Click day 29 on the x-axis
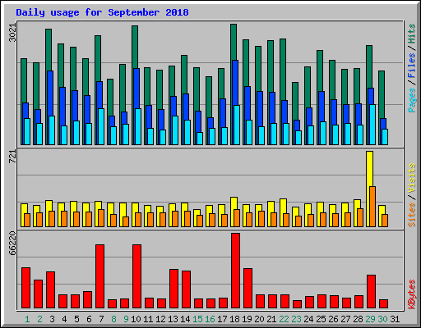Screen dimensions: 421x328 370,319
